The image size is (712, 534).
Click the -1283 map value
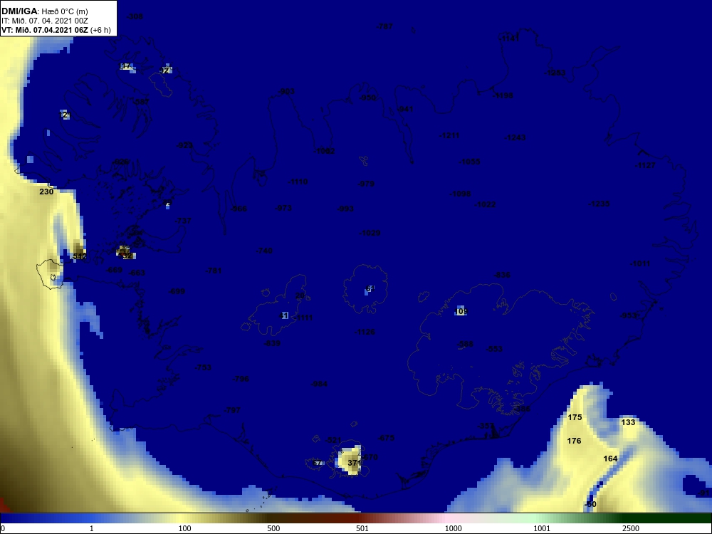555,73
